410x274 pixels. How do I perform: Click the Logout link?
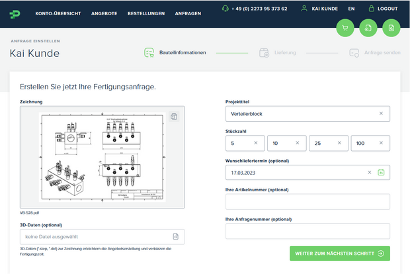tap(382, 9)
